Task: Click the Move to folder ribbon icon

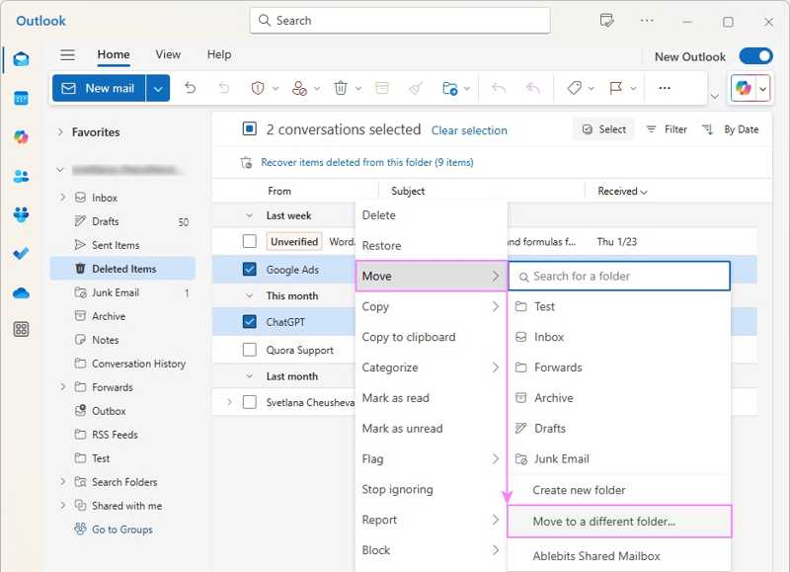Action: 451,88
